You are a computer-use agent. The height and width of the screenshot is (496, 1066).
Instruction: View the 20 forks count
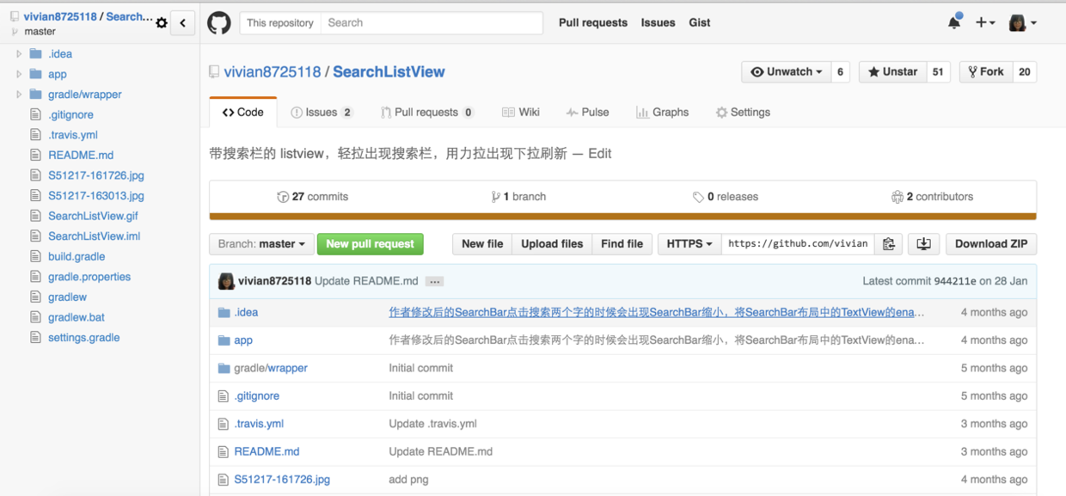[x=1025, y=72]
